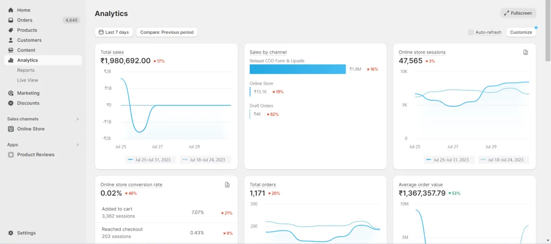Click the 47,565 sessions value
Screen dimensions: 551x244
(x=410, y=61)
